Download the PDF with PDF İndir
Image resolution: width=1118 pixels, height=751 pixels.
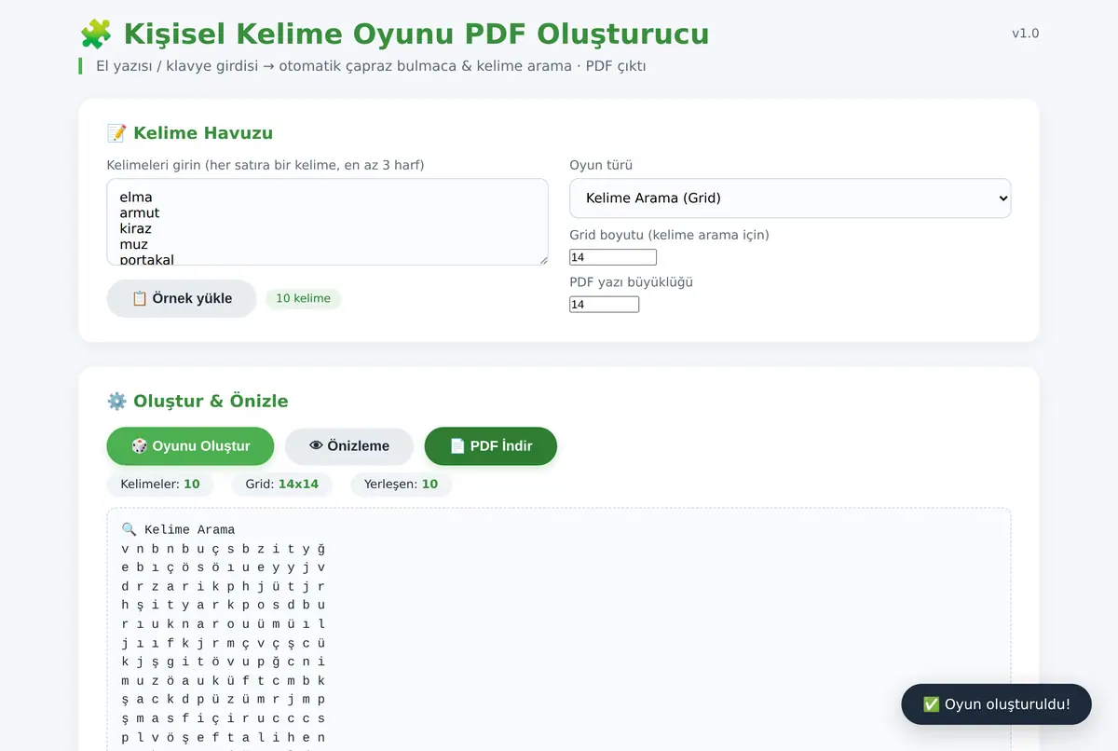pyautogui.click(x=491, y=446)
